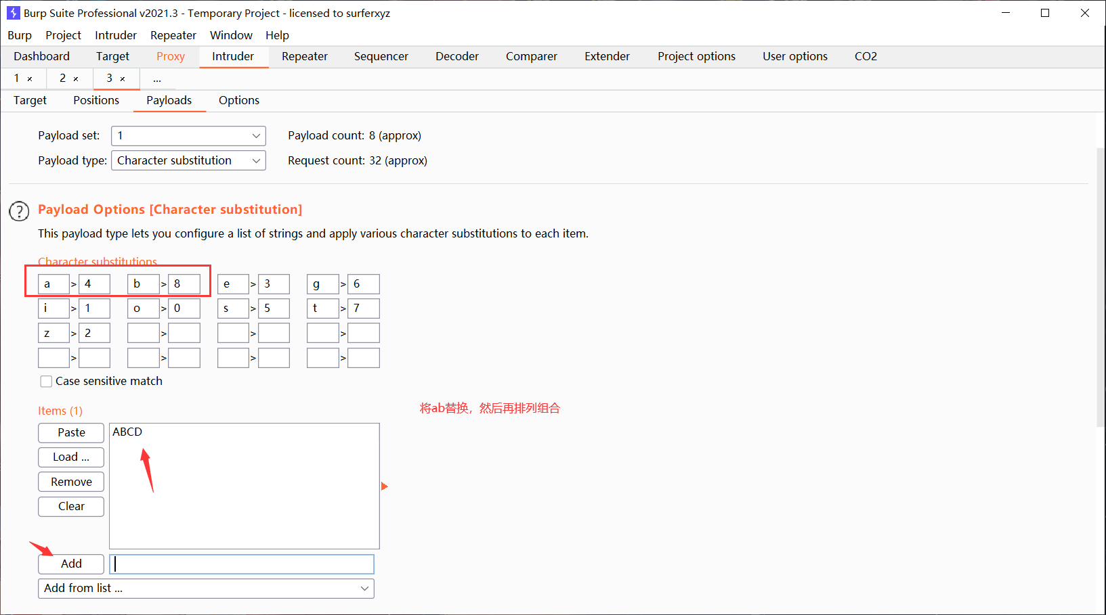Click the Paste button
The image size is (1106, 615).
tap(71, 433)
